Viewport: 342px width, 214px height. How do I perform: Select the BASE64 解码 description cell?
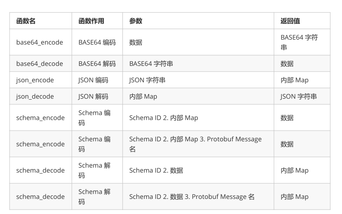[97, 64]
